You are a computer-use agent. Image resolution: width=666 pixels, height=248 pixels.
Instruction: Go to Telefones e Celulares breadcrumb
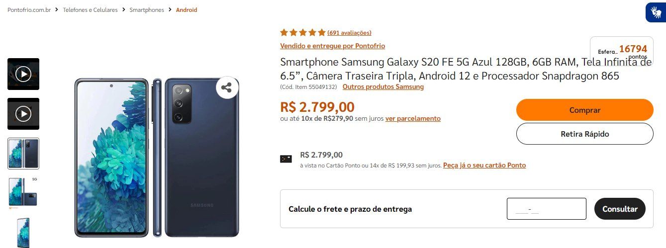pos(90,10)
